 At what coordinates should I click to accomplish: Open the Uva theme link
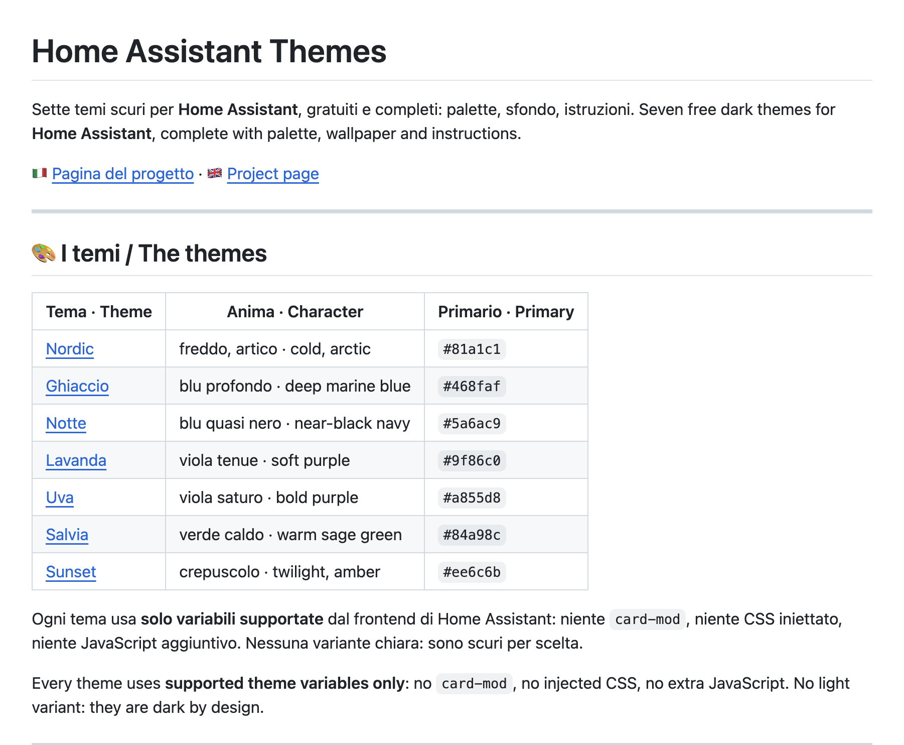(60, 498)
